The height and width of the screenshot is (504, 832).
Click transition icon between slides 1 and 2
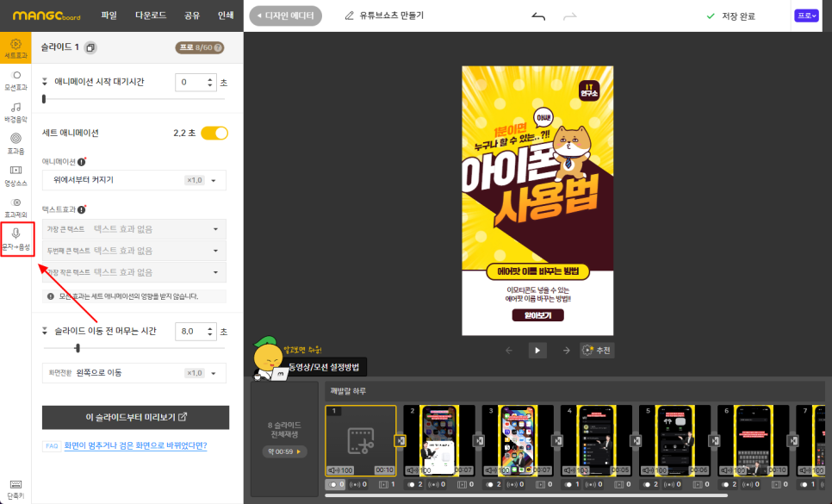400,441
